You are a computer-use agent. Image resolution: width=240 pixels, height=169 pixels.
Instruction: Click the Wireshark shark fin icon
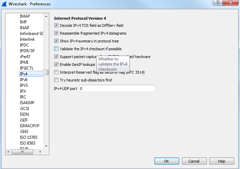point(4,4)
